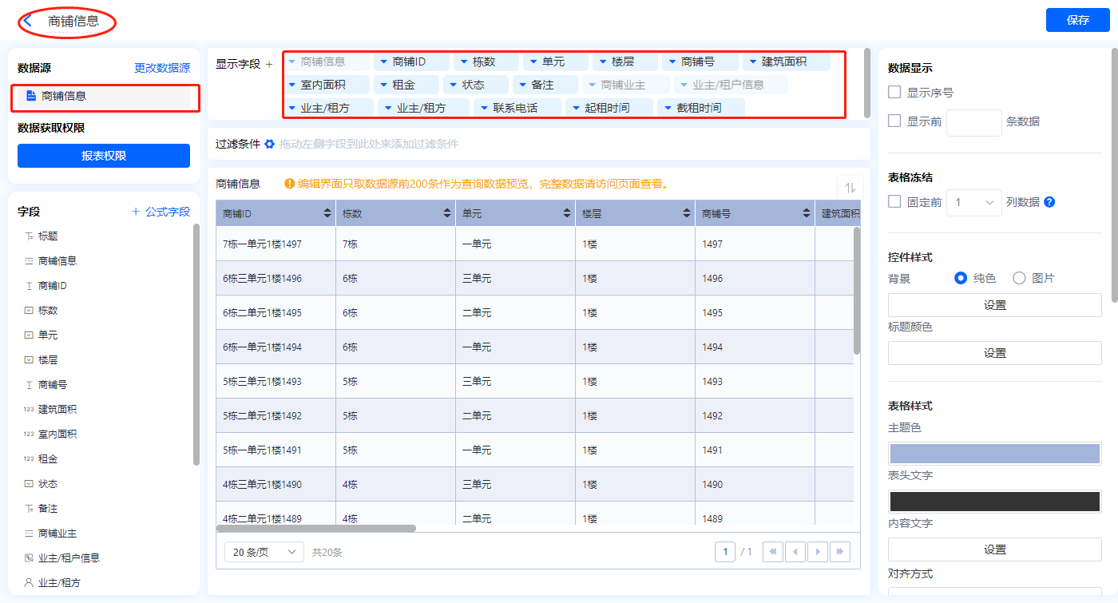Viewport: 1118px width, 603px height.
Task: Select the 建筑面积 field in field list
Action: tap(57, 410)
